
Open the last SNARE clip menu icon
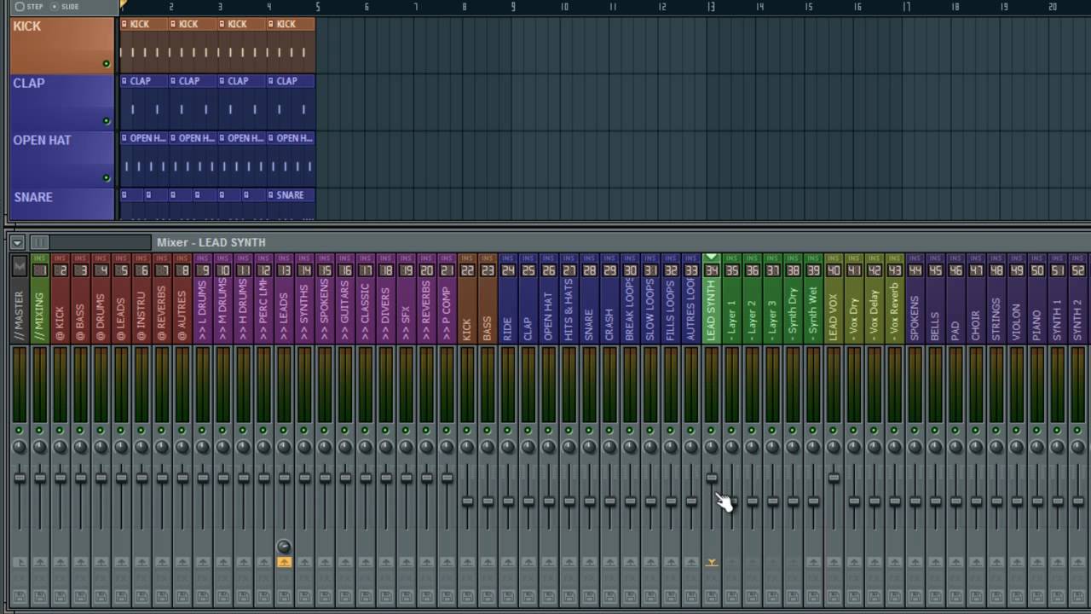point(271,195)
